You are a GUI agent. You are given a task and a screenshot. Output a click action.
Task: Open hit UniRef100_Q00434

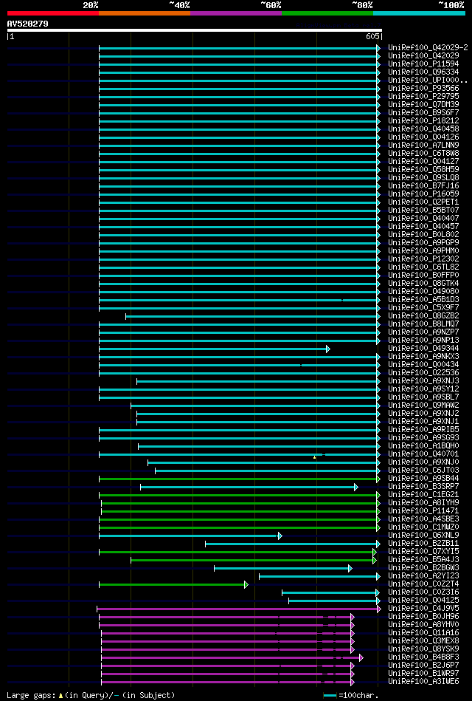click(x=423, y=365)
